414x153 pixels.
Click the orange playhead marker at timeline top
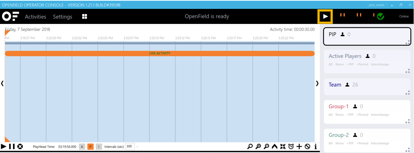coord(7,32)
